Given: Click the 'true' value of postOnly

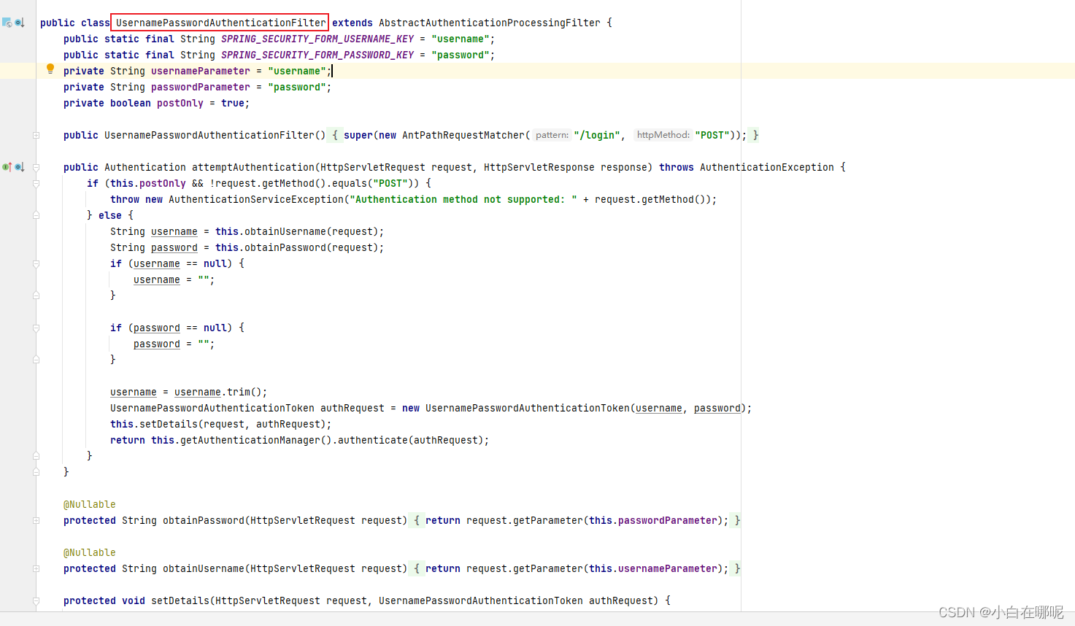Looking at the screenshot, I should pyautogui.click(x=233, y=103).
